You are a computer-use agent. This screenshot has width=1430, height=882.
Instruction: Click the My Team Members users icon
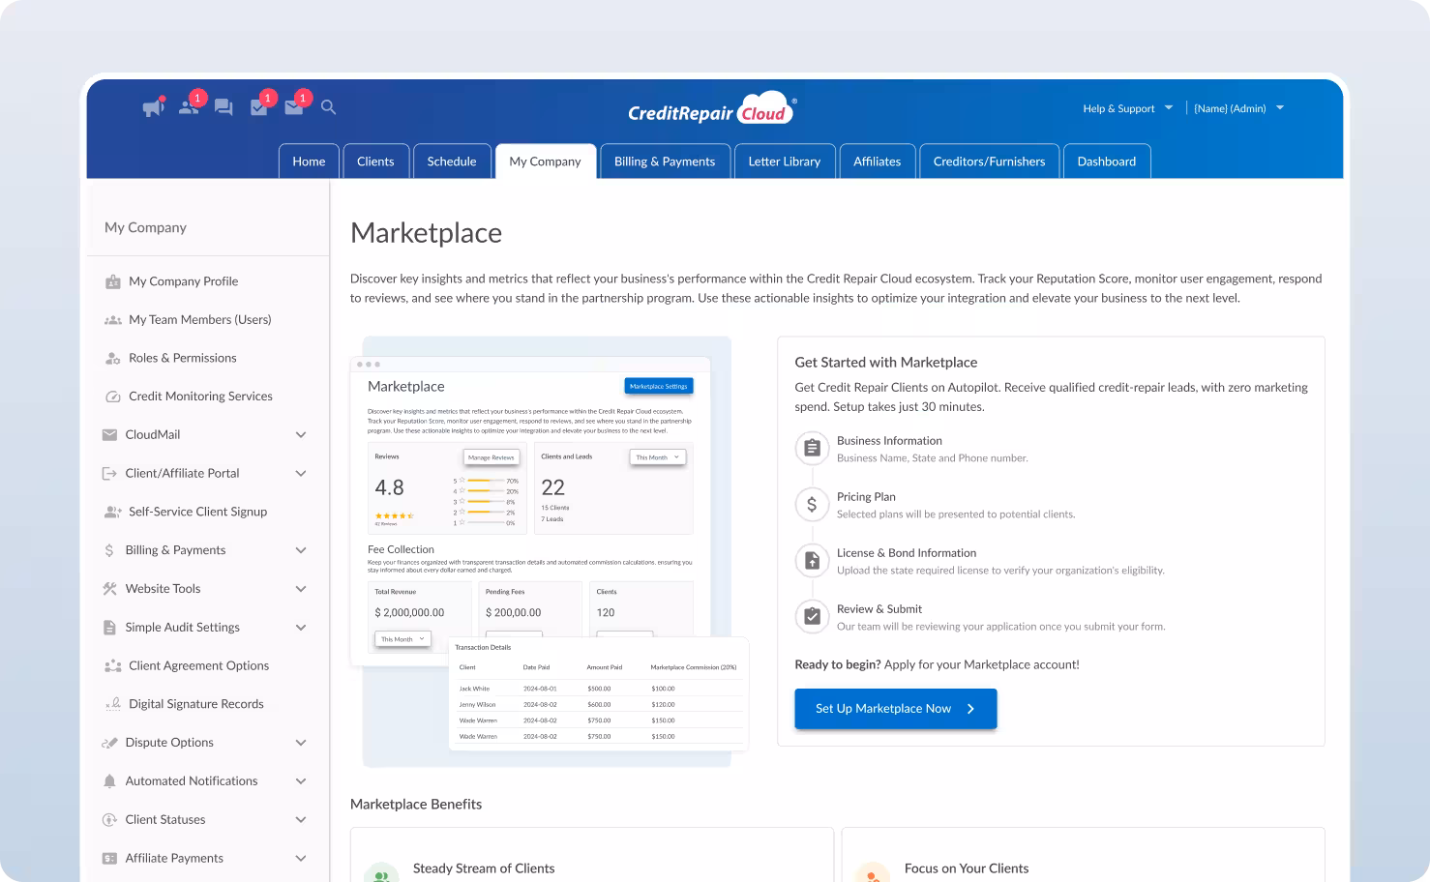(x=113, y=320)
